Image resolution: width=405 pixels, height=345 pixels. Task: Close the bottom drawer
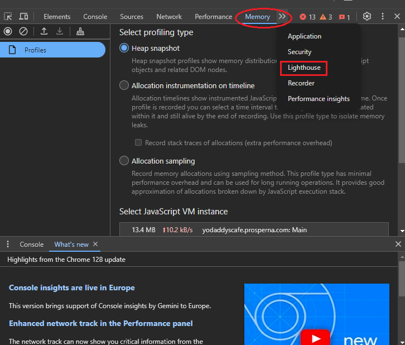(398, 244)
